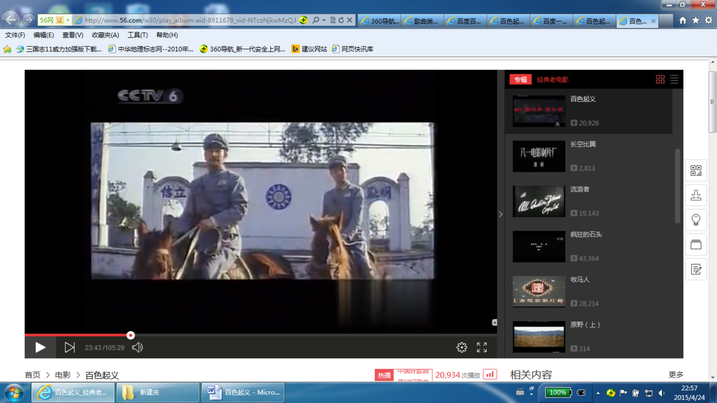
Task: Go forward with browser forward arrow
Action: pos(29,20)
